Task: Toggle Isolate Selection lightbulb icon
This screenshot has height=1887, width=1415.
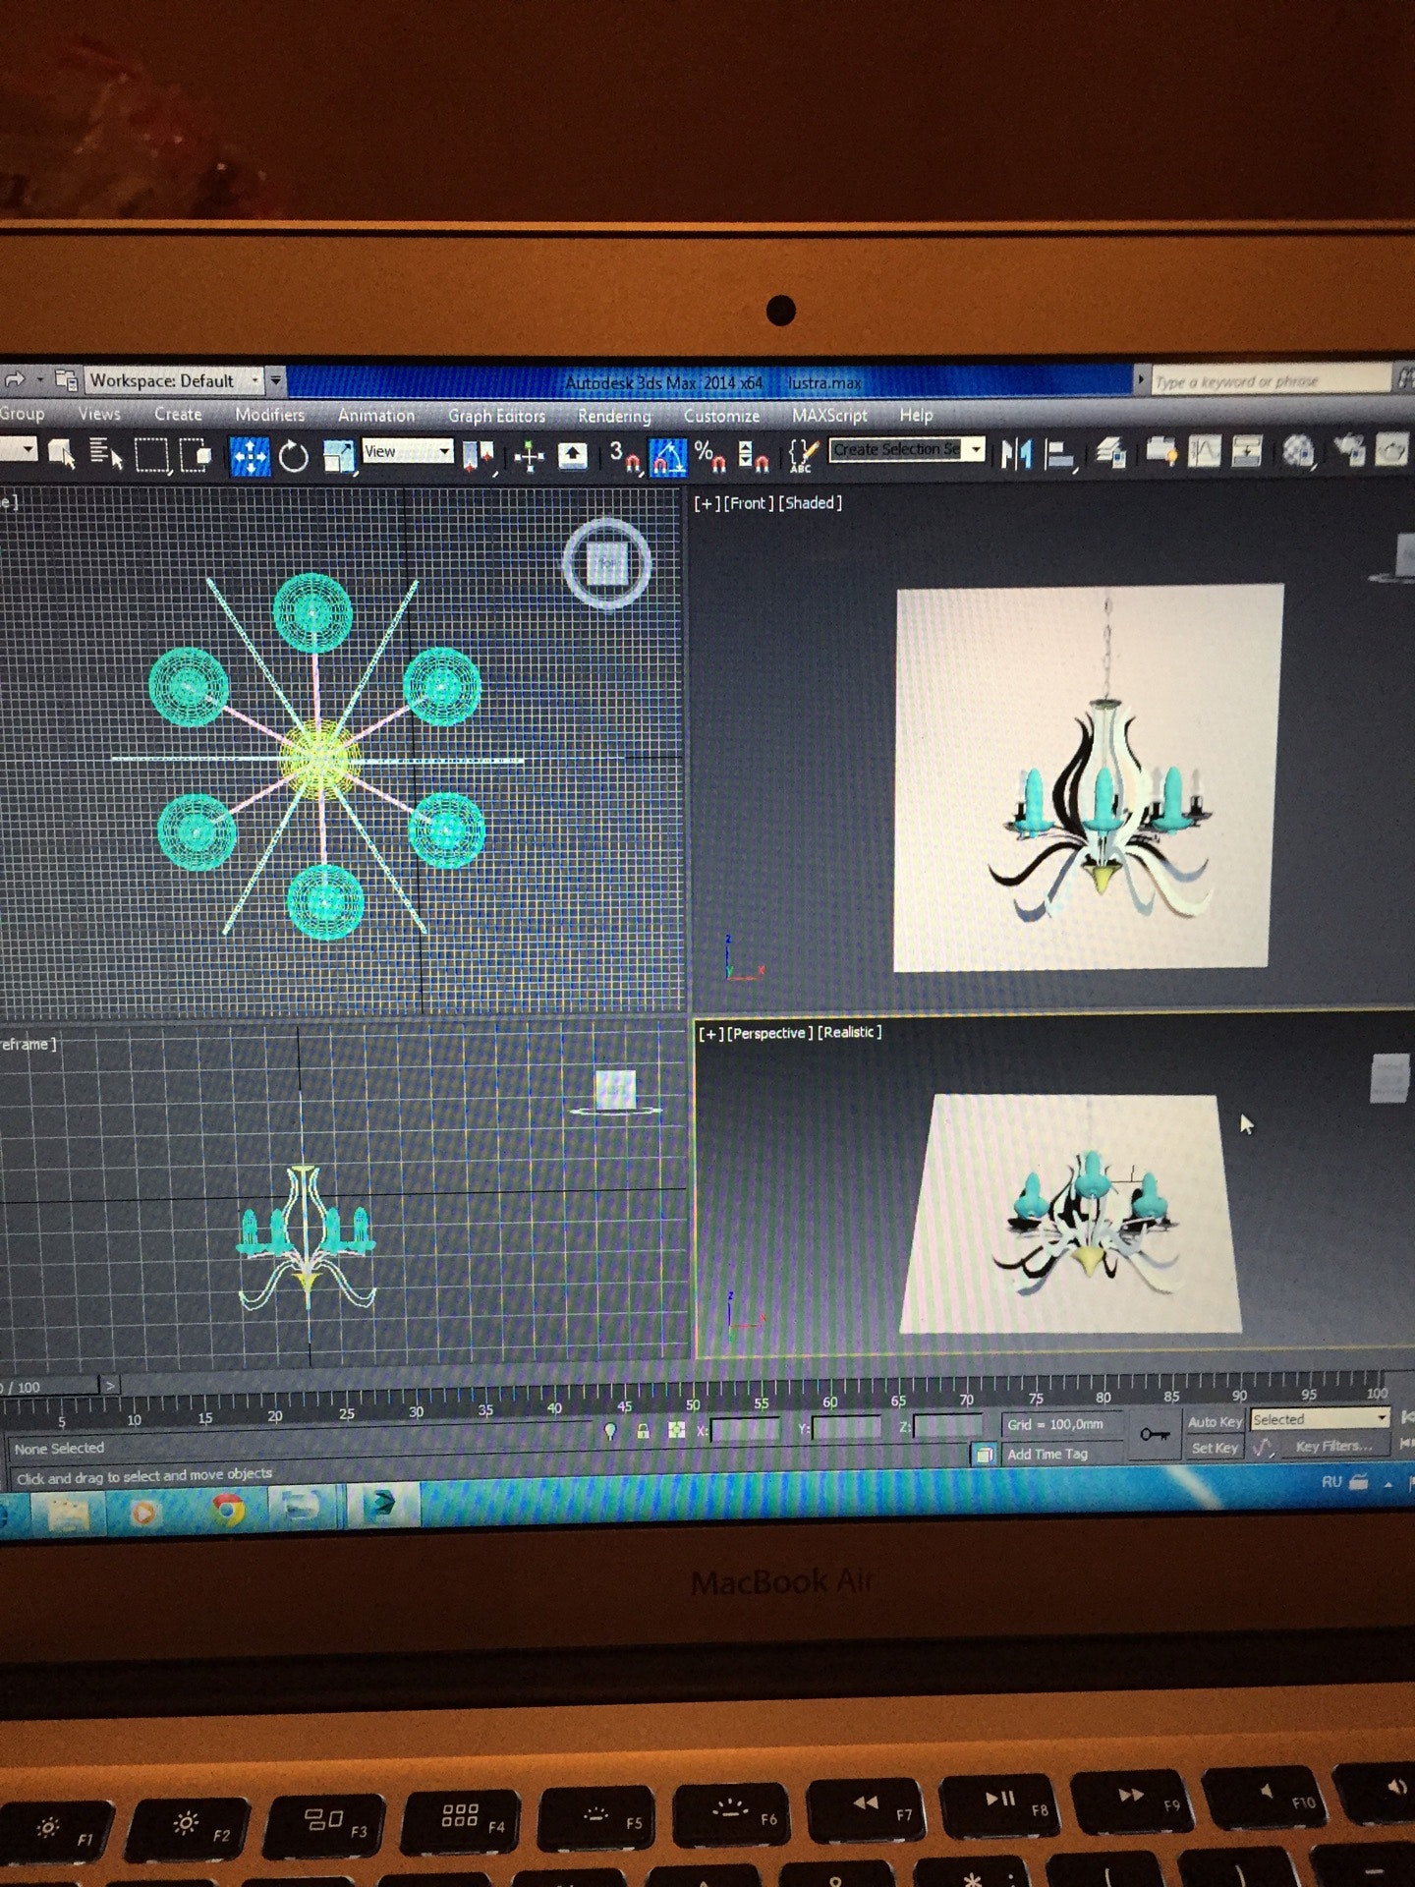Action: (610, 1432)
